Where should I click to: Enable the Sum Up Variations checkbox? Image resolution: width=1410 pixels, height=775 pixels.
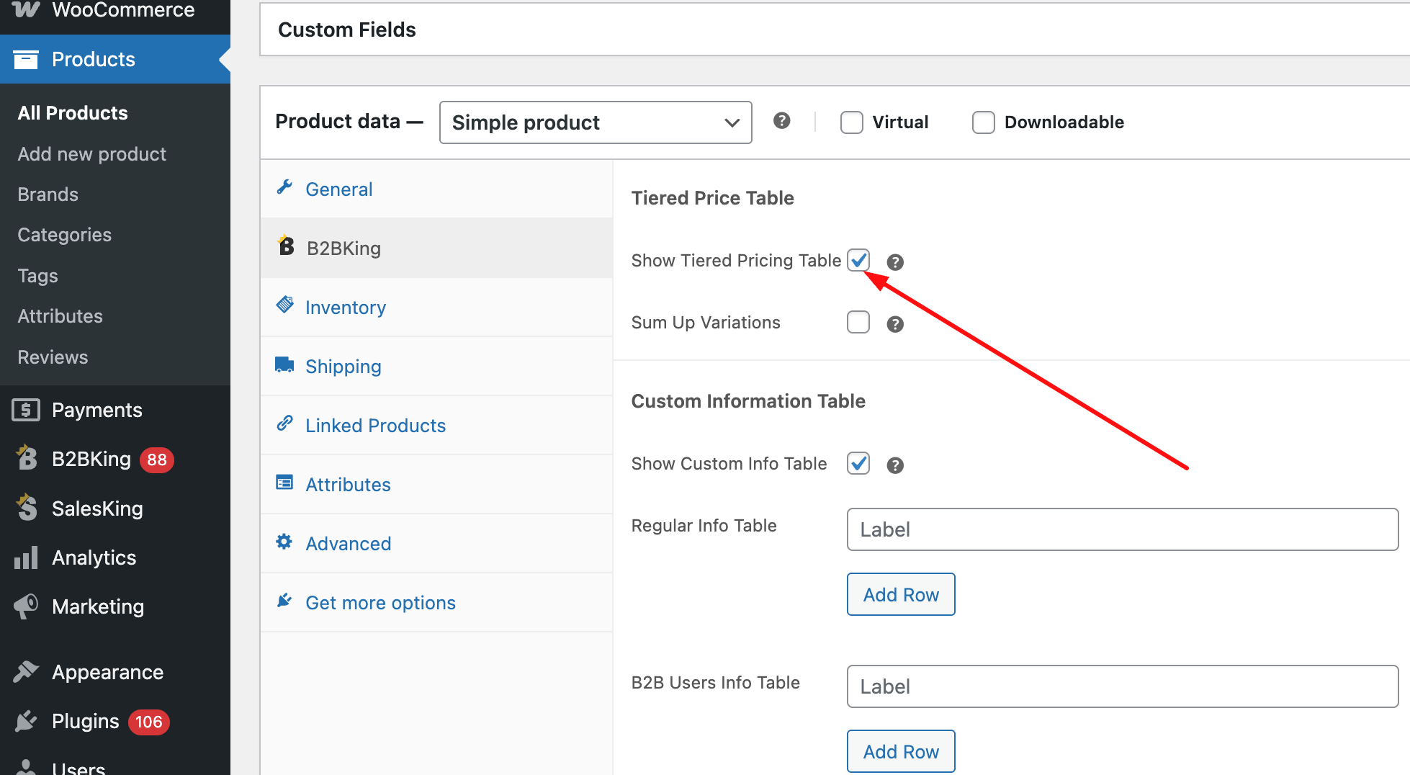(x=858, y=322)
